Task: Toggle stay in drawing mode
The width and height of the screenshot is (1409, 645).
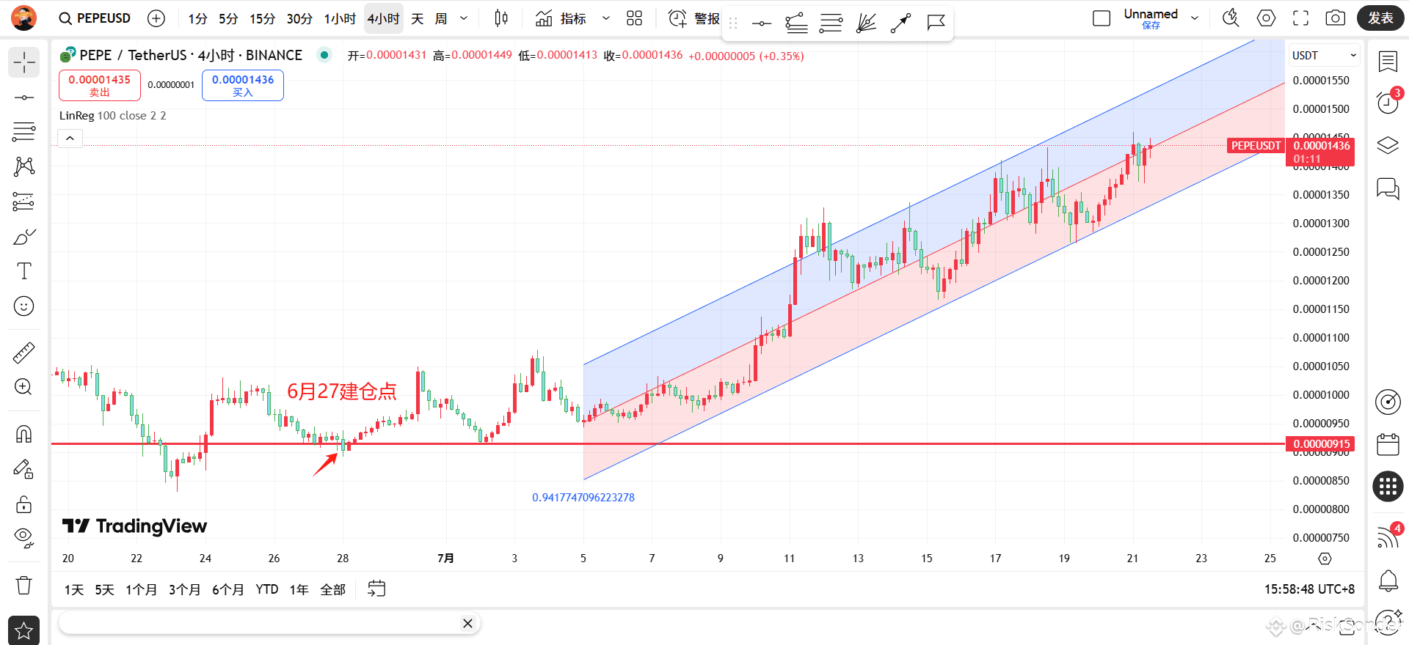Action: click(24, 469)
